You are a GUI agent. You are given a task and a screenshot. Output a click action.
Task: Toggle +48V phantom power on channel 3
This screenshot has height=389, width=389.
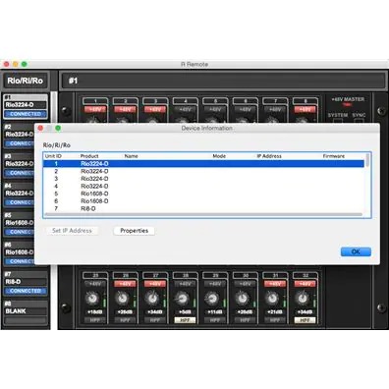155,109
